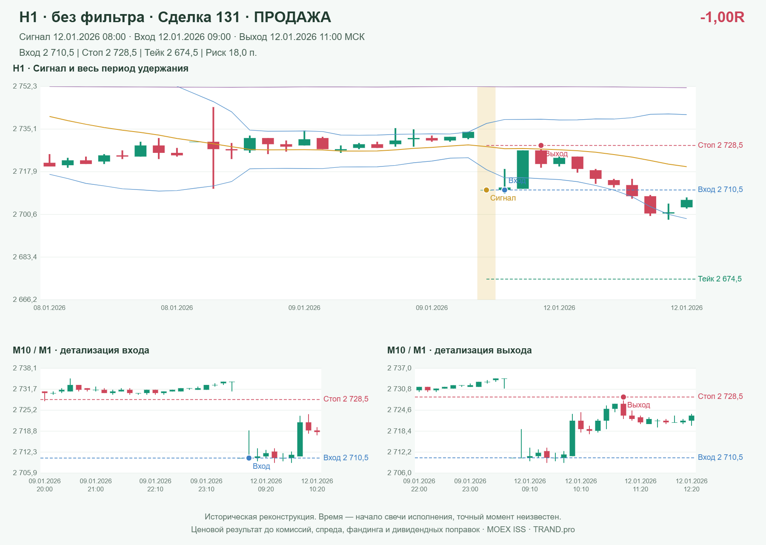Click the chart title 'H1 · без фильтра · Сделка 131 · ПРОДАЖА'
Screen dimensions: 766x545
coord(175,17)
